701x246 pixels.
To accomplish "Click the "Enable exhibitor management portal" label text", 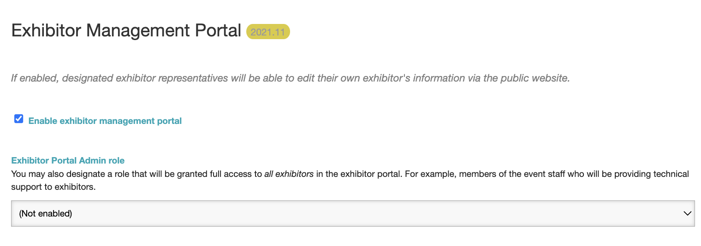I will click(105, 121).
